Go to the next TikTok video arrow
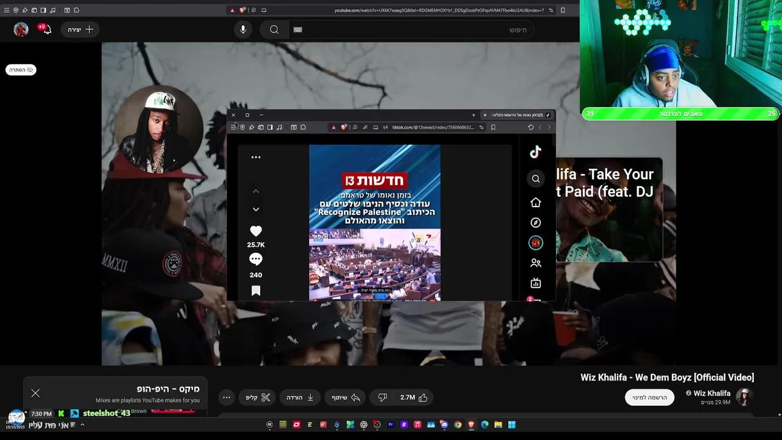 point(256,209)
